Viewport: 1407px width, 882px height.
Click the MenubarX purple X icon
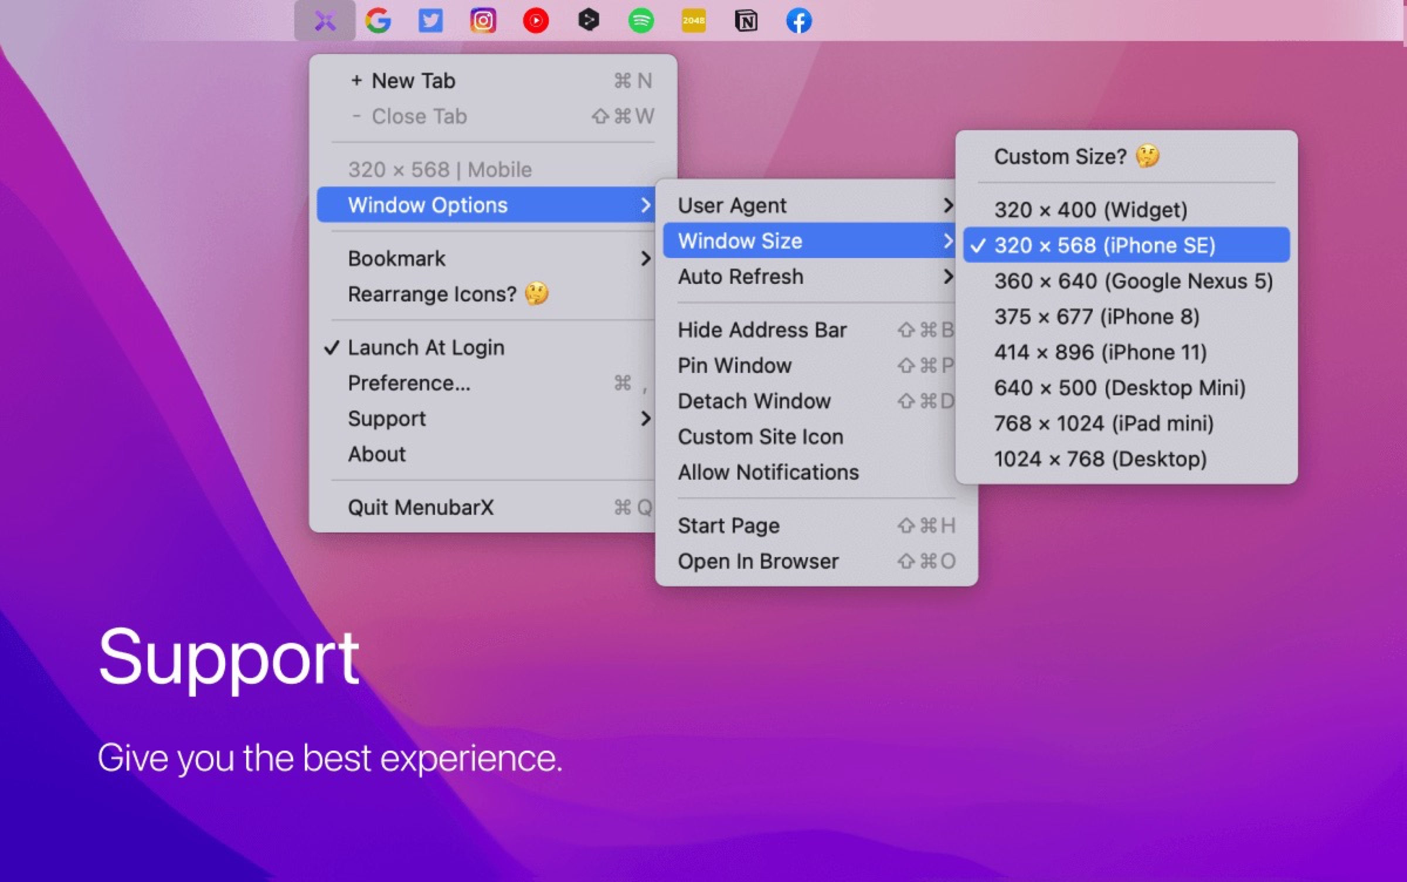pos(325,22)
